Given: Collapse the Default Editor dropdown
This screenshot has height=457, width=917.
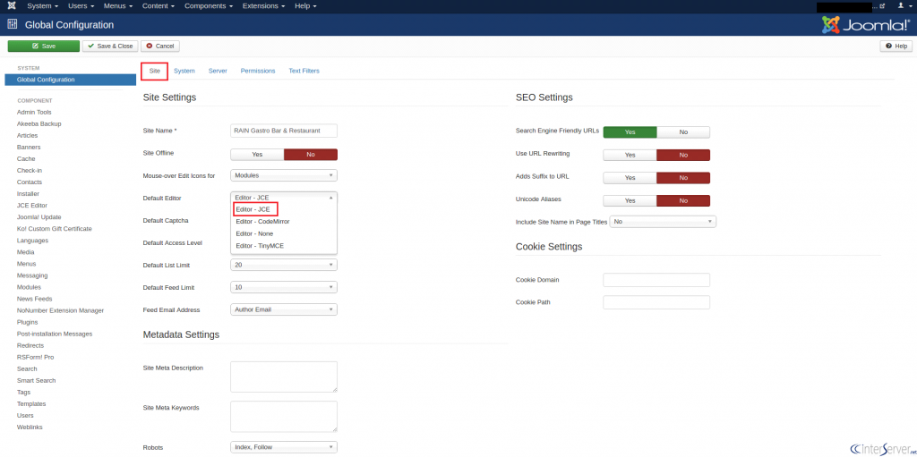Looking at the screenshot, I should [284, 198].
